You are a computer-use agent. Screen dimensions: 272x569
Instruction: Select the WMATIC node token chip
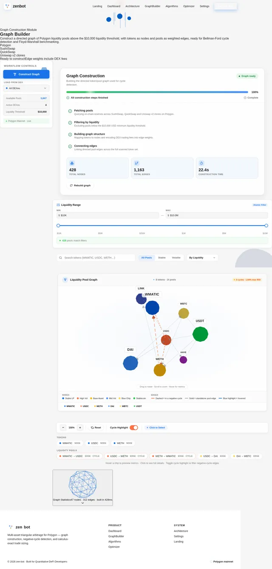tap(71, 443)
